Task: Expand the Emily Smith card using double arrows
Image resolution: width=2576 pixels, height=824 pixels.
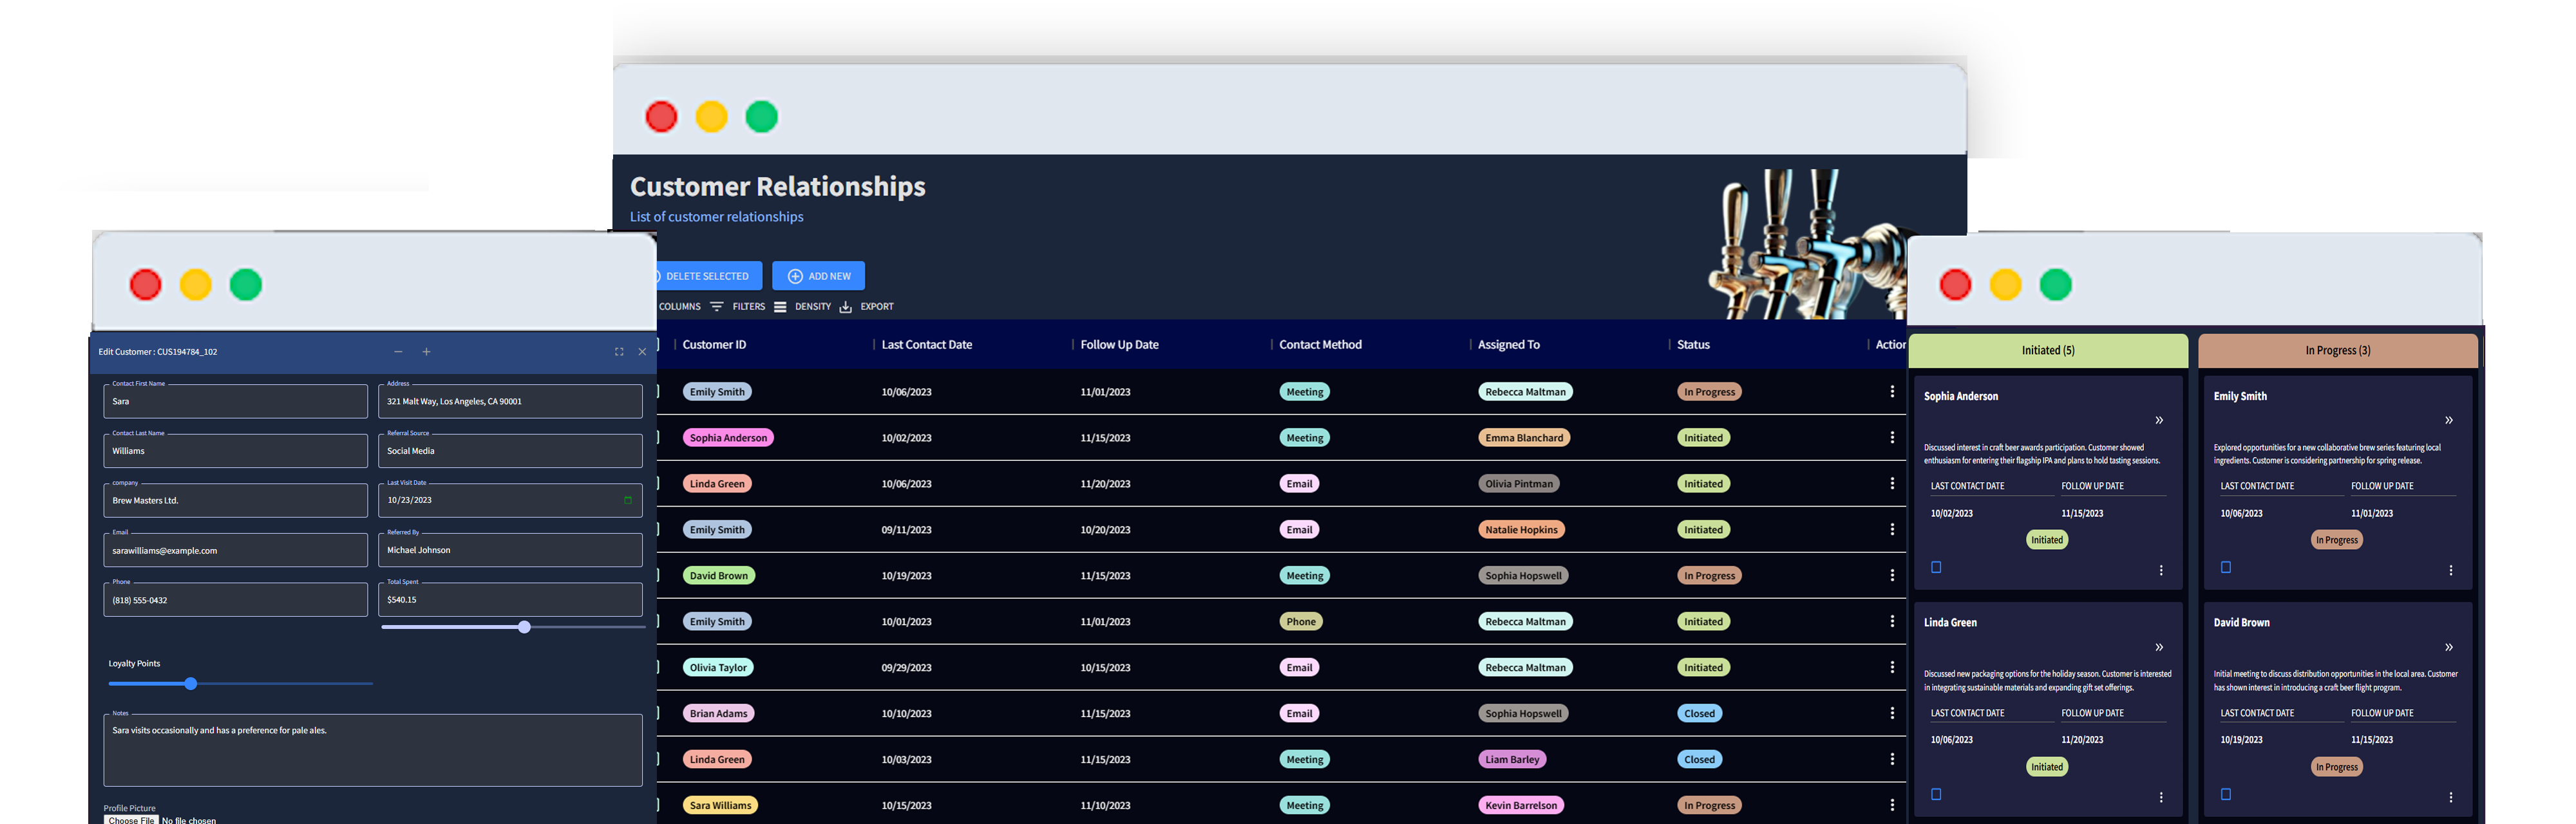Action: (2450, 420)
